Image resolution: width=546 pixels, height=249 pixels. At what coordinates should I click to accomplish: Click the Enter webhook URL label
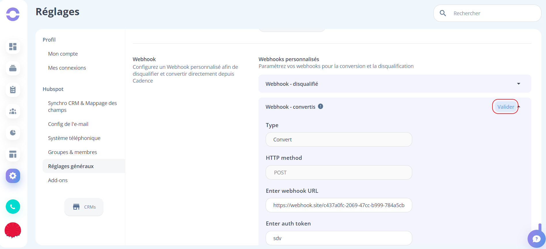pyautogui.click(x=292, y=191)
